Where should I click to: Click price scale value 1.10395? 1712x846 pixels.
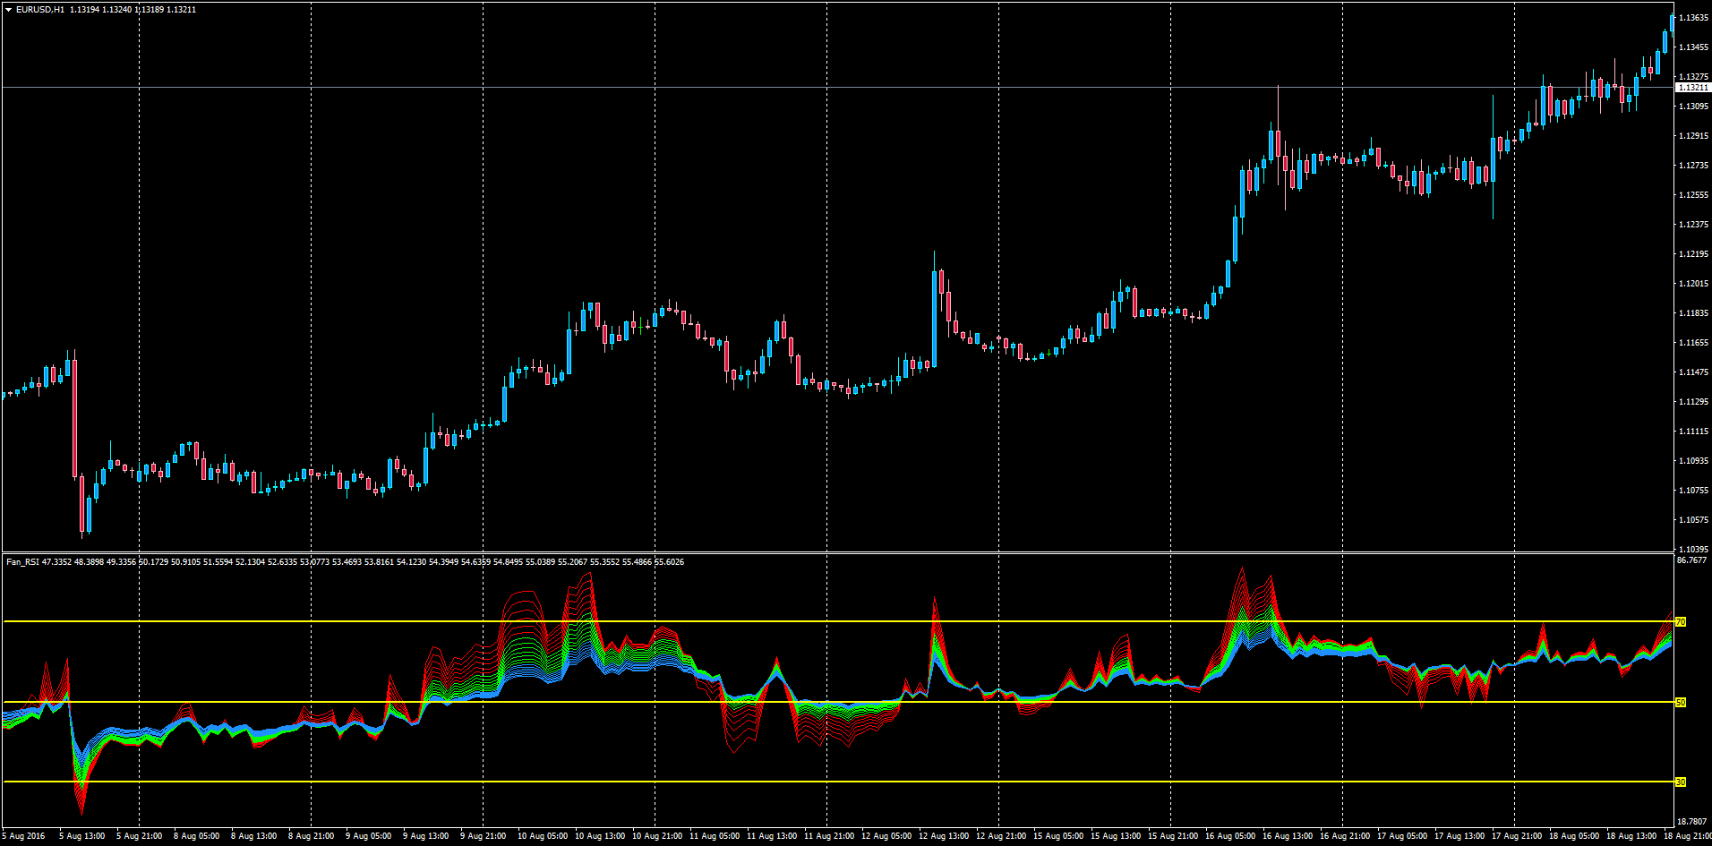1693,550
